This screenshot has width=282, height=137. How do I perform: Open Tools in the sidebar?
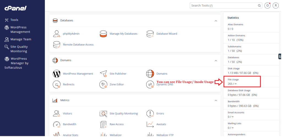[x=14, y=20]
